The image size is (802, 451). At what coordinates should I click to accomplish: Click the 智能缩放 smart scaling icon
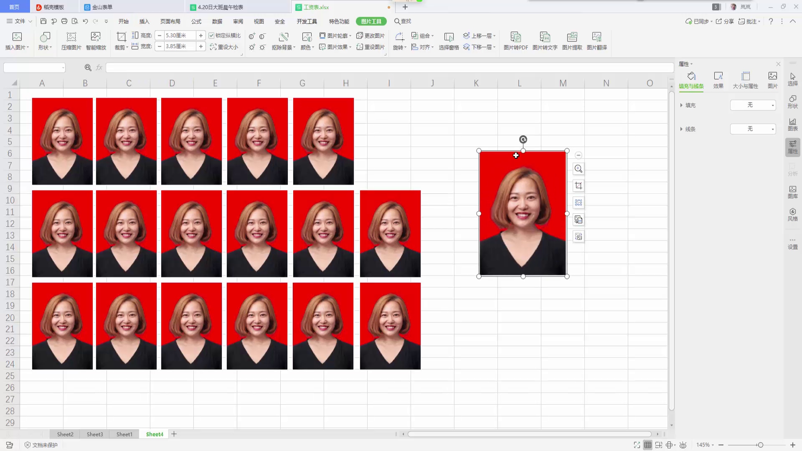[96, 37]
